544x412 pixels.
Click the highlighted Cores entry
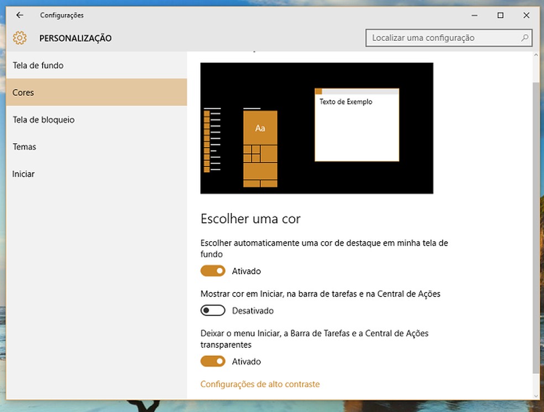[23, 92]
